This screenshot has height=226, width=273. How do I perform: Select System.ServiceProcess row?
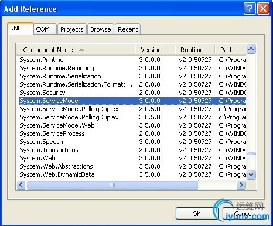[x=132, y=133]
